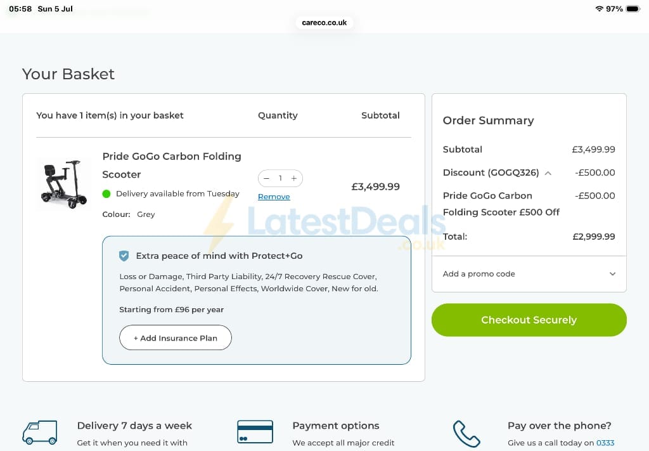Click the Add Insurance Plan button

point(176,337)
